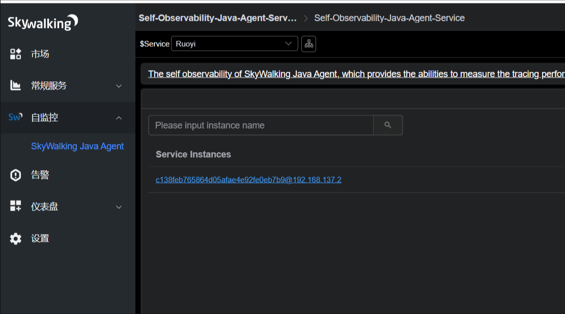Click the $Service label
Screen dimensions: 565x314
(x=155, y=44)
